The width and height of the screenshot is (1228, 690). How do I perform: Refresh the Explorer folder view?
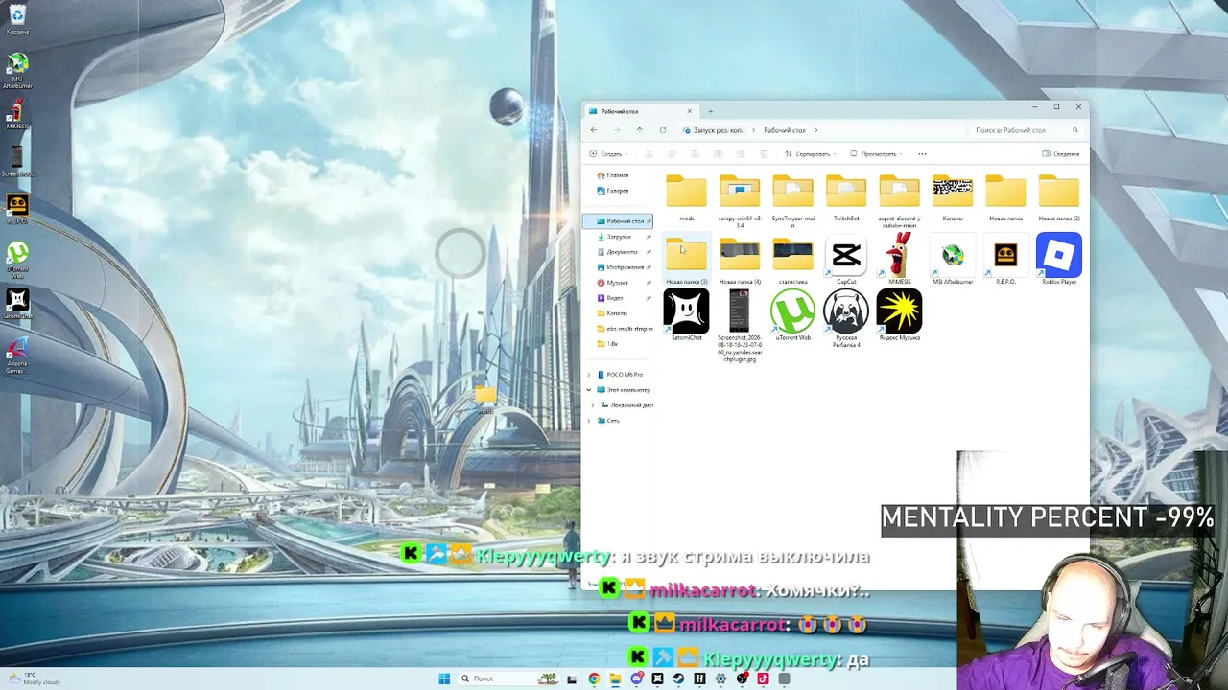click(663, 130)
